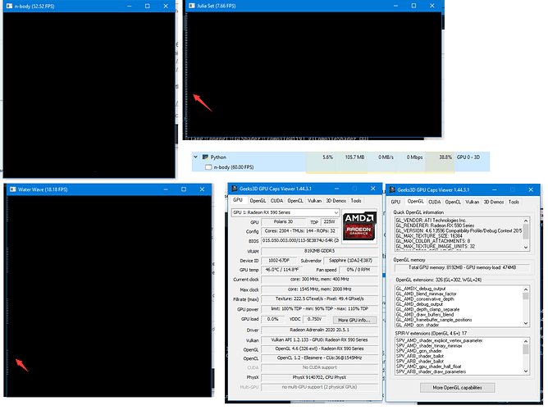The image size is (548, 410).
Task: Open the Tools tab in left GPU Caps Viewer
Action: click(356, 200)
